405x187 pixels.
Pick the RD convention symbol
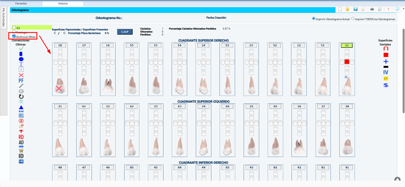coord(21,137)
